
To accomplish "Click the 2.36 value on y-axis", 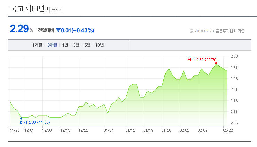I will pos(234,56).
